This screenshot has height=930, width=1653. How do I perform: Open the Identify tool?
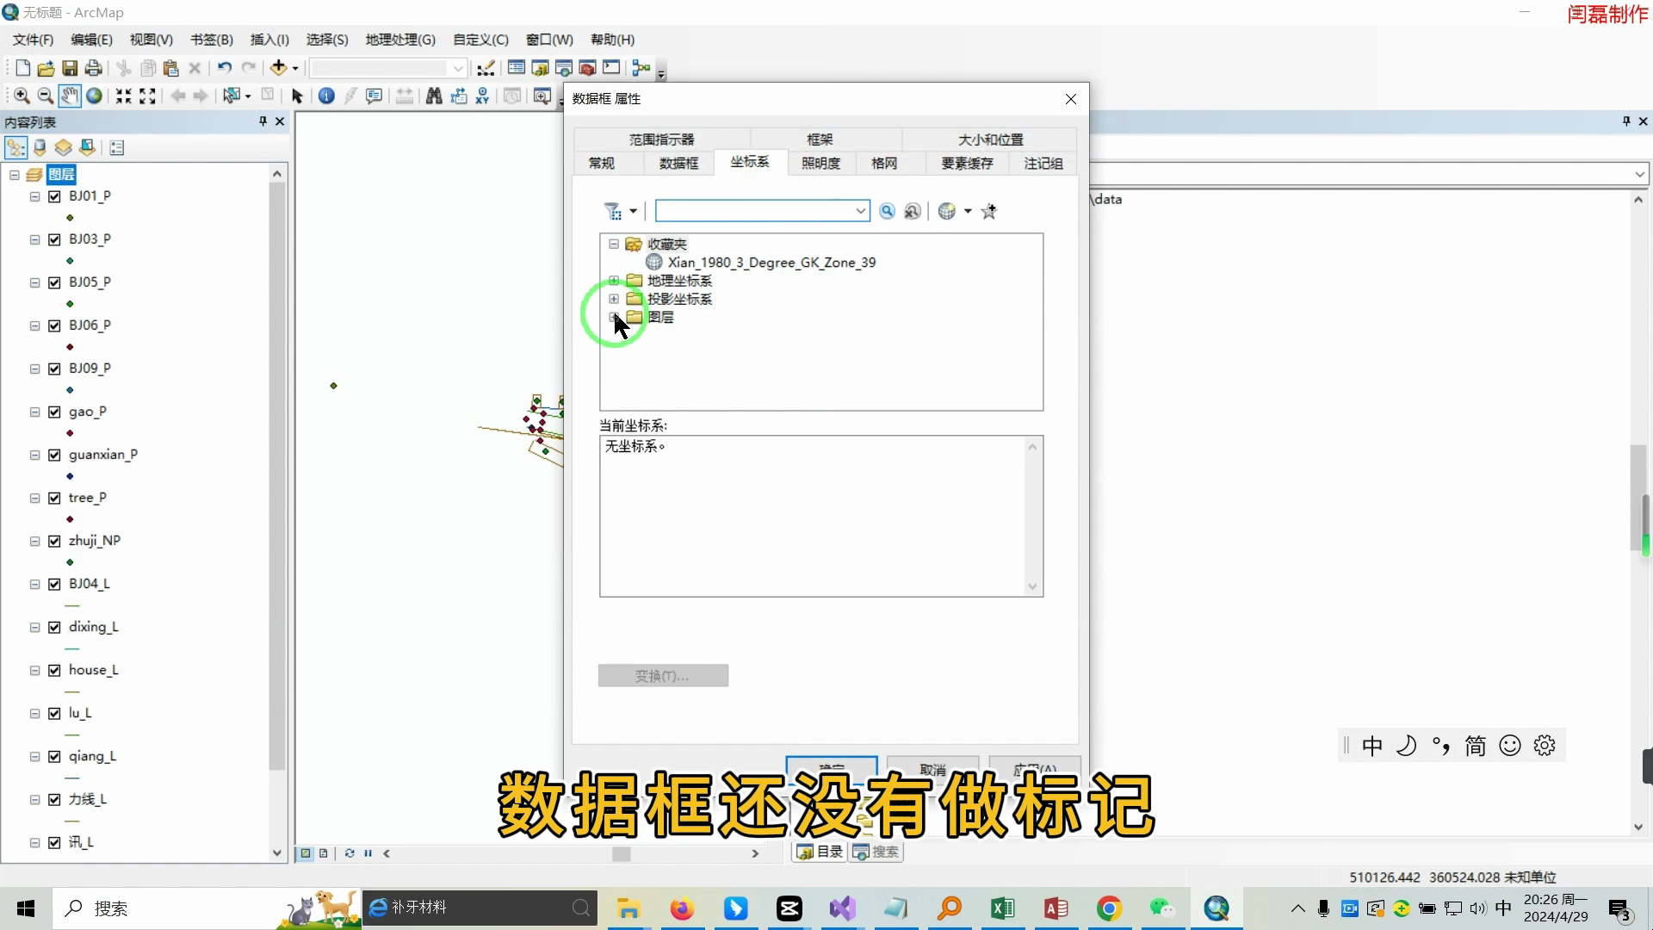coord(326,96)
